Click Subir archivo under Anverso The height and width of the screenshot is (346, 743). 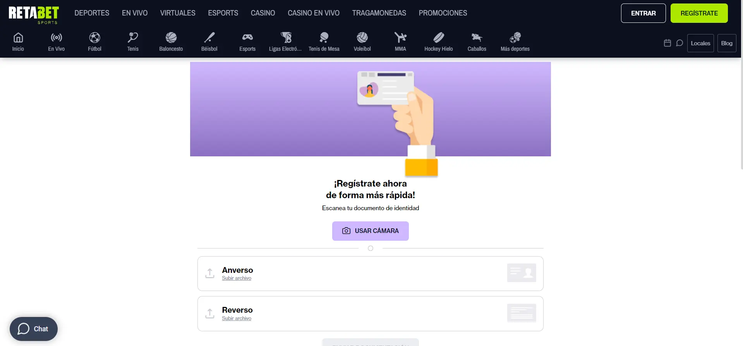(x=237, y=278)
